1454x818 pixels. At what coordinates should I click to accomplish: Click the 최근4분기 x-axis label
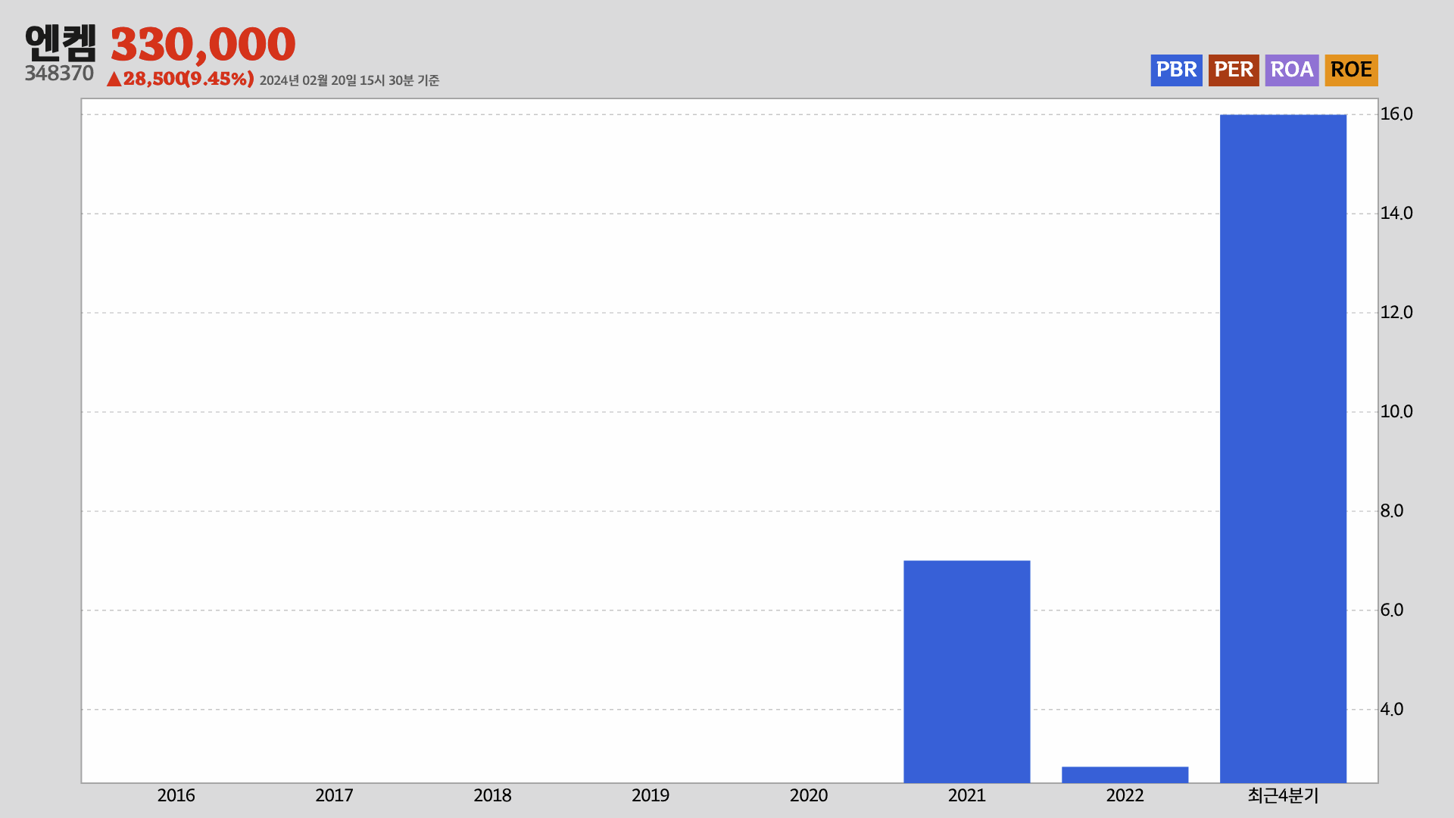[x=1284, y=795]
